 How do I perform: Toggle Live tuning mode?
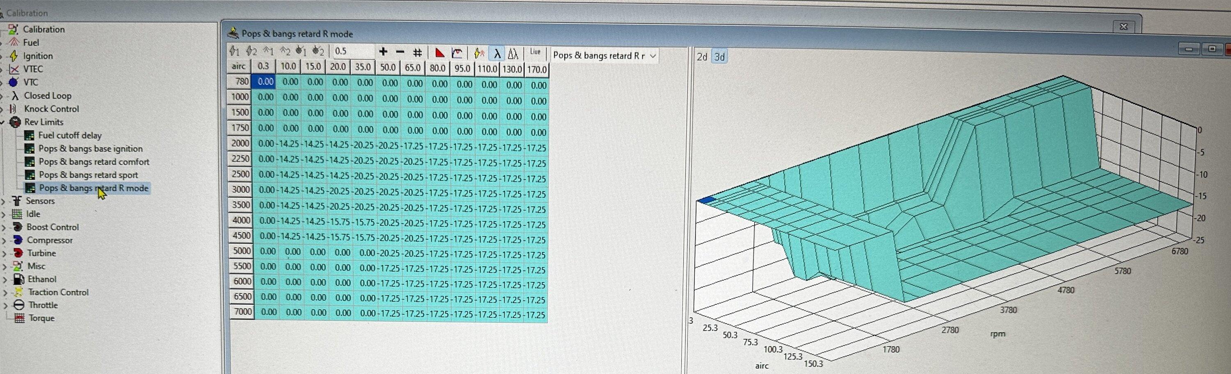tap(535, 52)
